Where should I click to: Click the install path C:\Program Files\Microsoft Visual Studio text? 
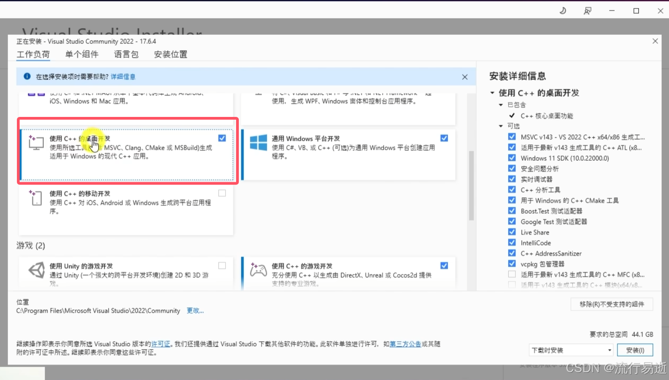tap(98, 311)
